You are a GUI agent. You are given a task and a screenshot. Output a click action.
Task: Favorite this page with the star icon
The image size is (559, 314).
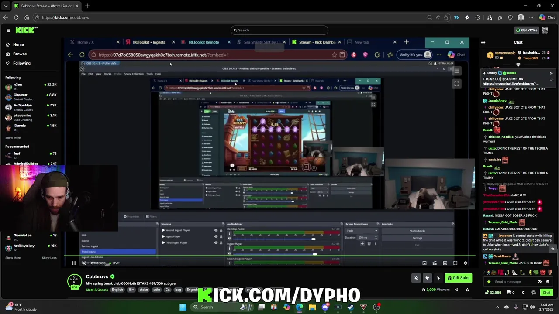446,17
